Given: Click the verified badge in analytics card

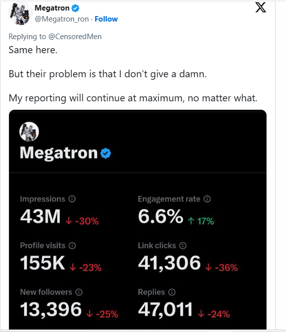Looking at the screenshot, I should point(106,153).
